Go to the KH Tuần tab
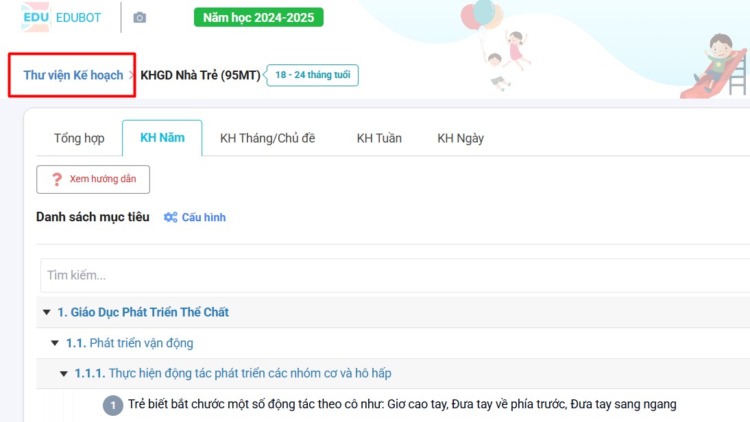The width and height of the screenshot is (750, 422). (379, 138)
